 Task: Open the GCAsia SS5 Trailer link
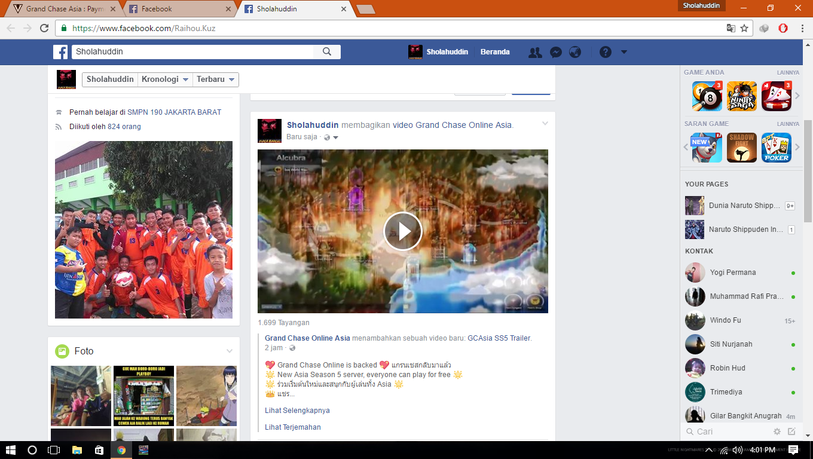click(499, 338)
